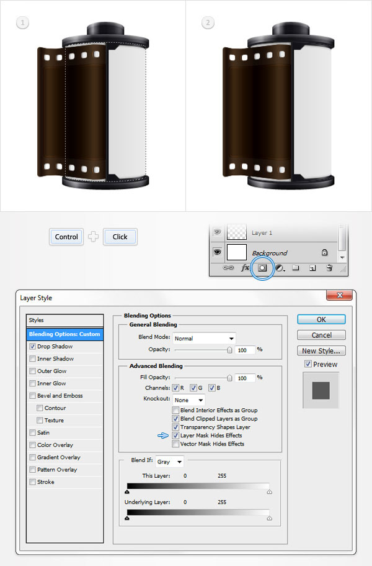
Task: Click the Fill Opacity percent field
Action: coord(245,378)
